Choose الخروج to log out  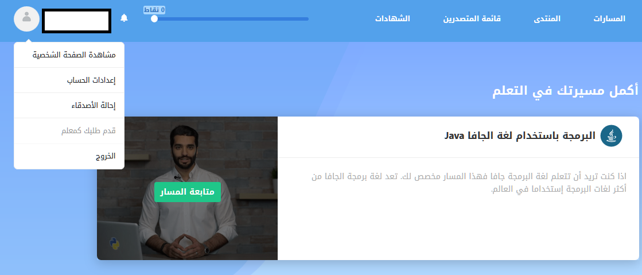click(69, 156)
